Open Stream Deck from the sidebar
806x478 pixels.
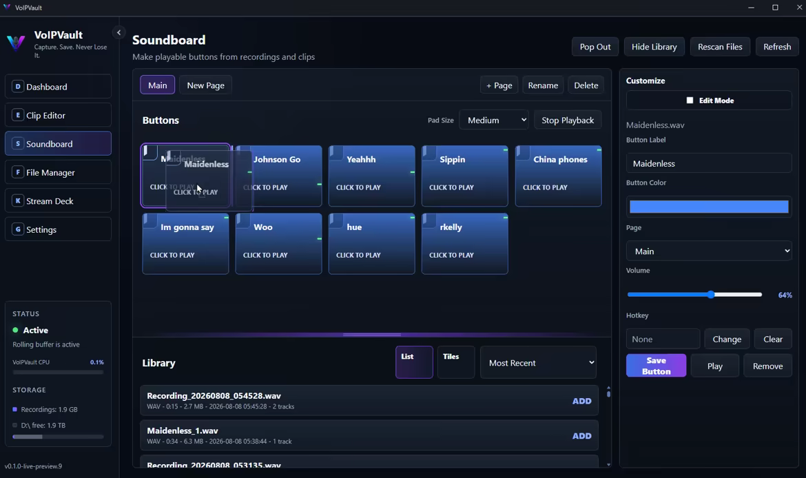coord(58,201)
